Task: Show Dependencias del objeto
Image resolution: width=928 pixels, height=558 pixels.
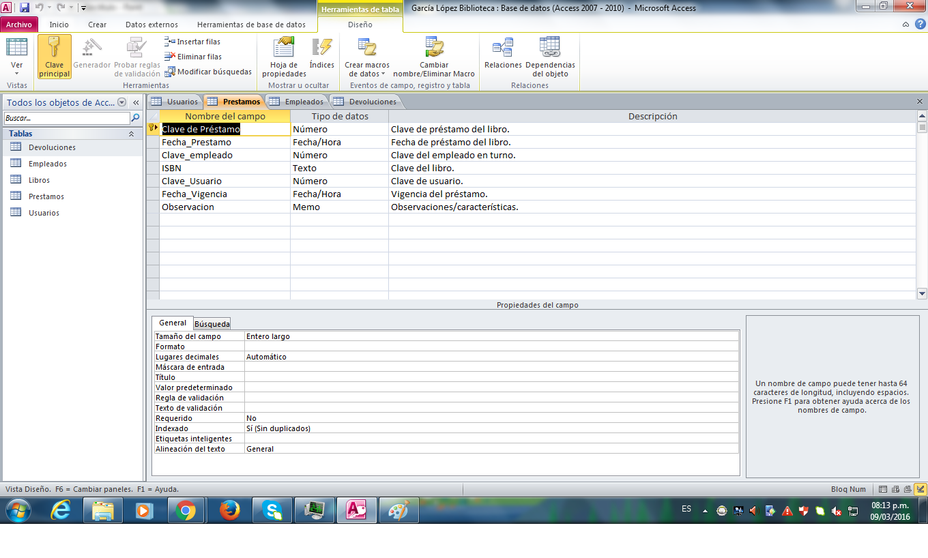Action: [550, 57]
